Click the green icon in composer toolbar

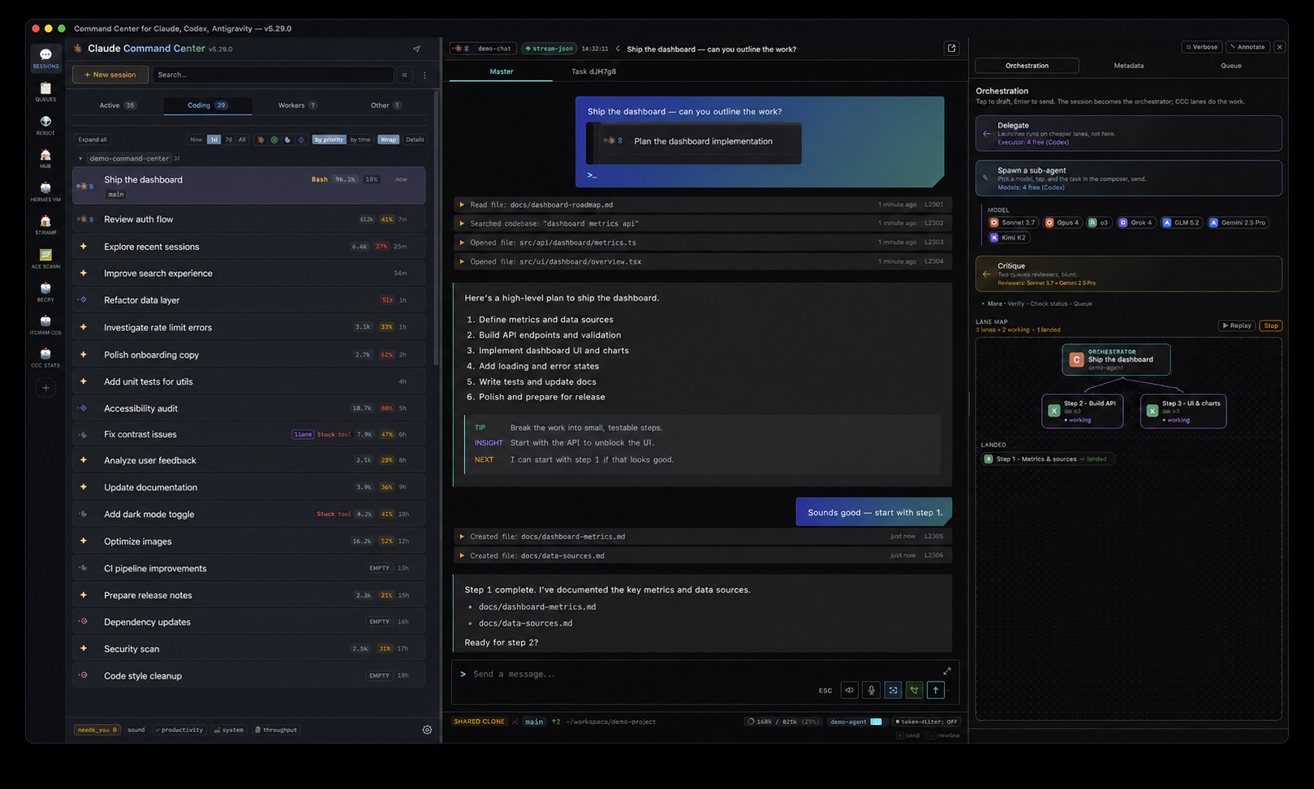[915, 690]
